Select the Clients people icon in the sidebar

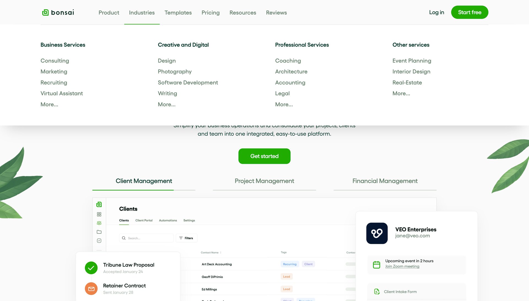(x=99, y=223)
